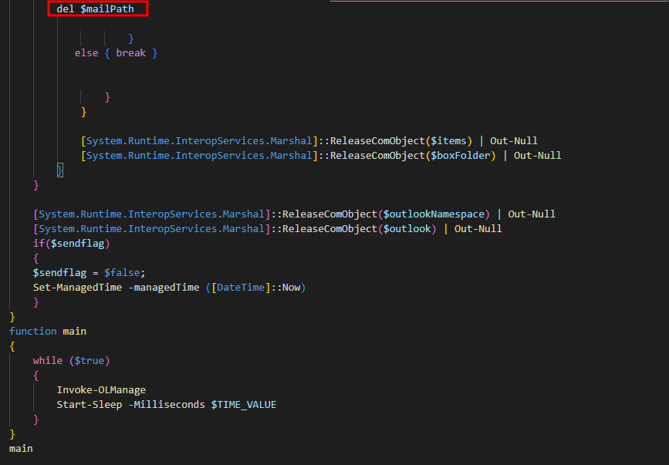The width and height of the screenshot is (669, 465).
Task: Click Out-Null on the $items line
Action: point(514,140)
